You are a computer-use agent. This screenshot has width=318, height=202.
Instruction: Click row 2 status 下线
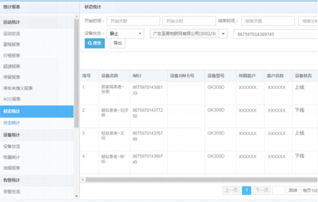[299, 110]
